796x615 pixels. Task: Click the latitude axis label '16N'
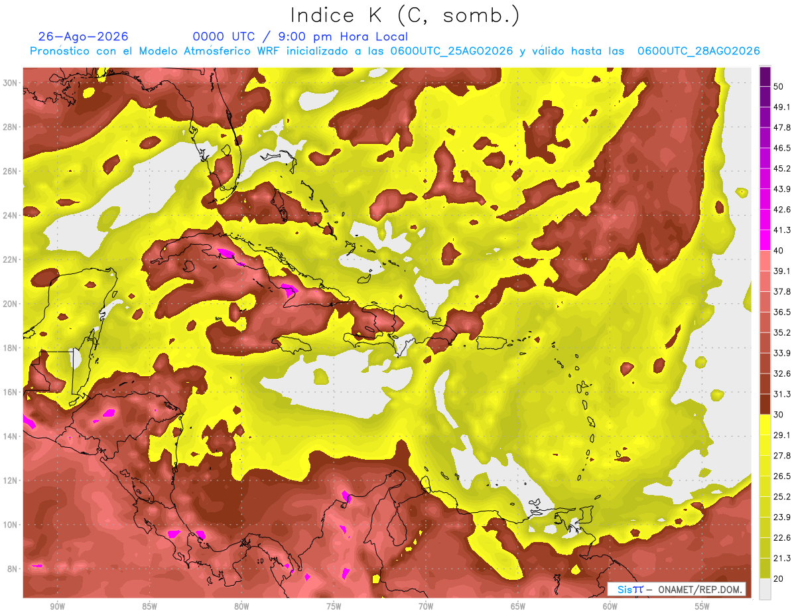pos(11,392)
